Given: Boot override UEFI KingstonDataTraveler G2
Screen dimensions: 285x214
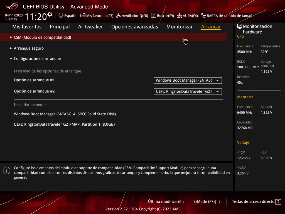Looking at the screenshot, I should coord(64,125).
